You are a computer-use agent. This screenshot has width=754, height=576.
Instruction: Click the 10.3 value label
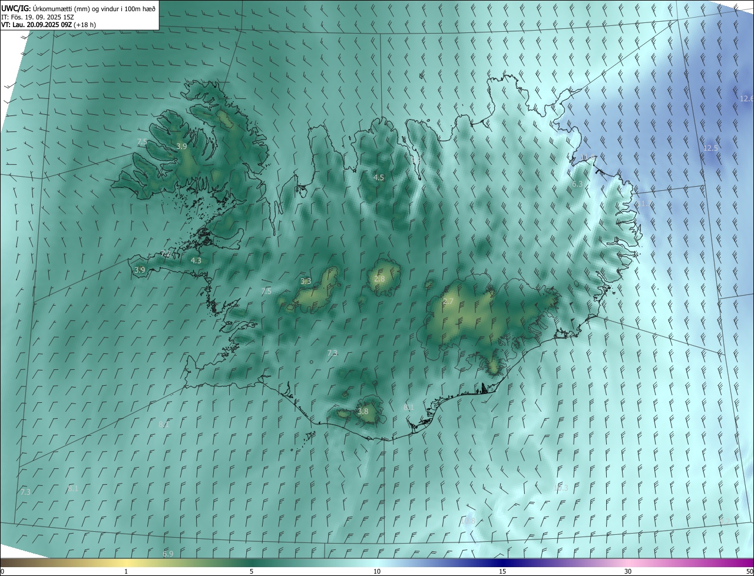click(561, 488)
